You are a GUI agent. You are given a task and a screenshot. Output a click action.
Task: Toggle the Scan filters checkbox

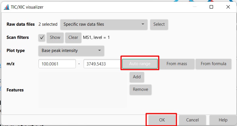pyautogui.click(x=42, y=37)
